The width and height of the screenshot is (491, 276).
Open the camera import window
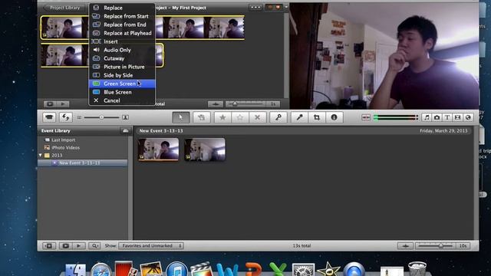click(49, 117)
